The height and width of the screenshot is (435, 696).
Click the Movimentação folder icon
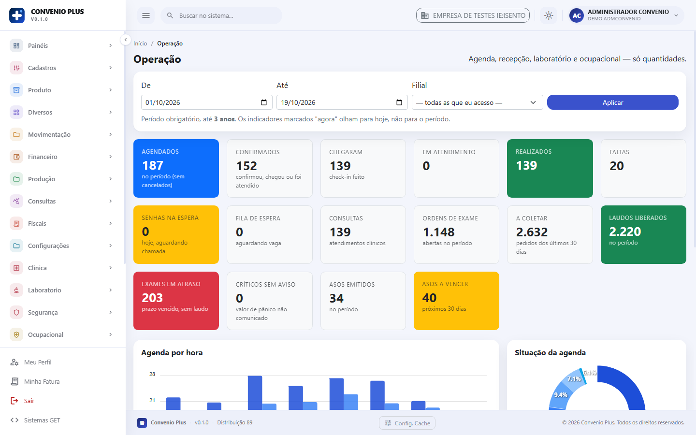click(x=16, y=134)
